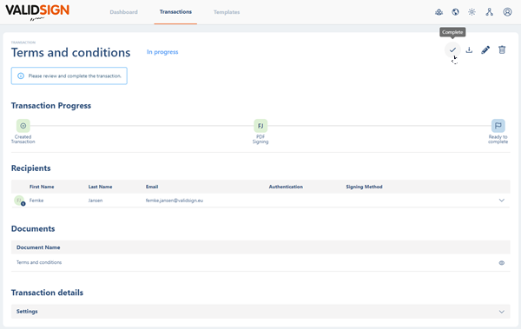
Task: Toggle the light theme sun icon
Action: pos(472,12)
